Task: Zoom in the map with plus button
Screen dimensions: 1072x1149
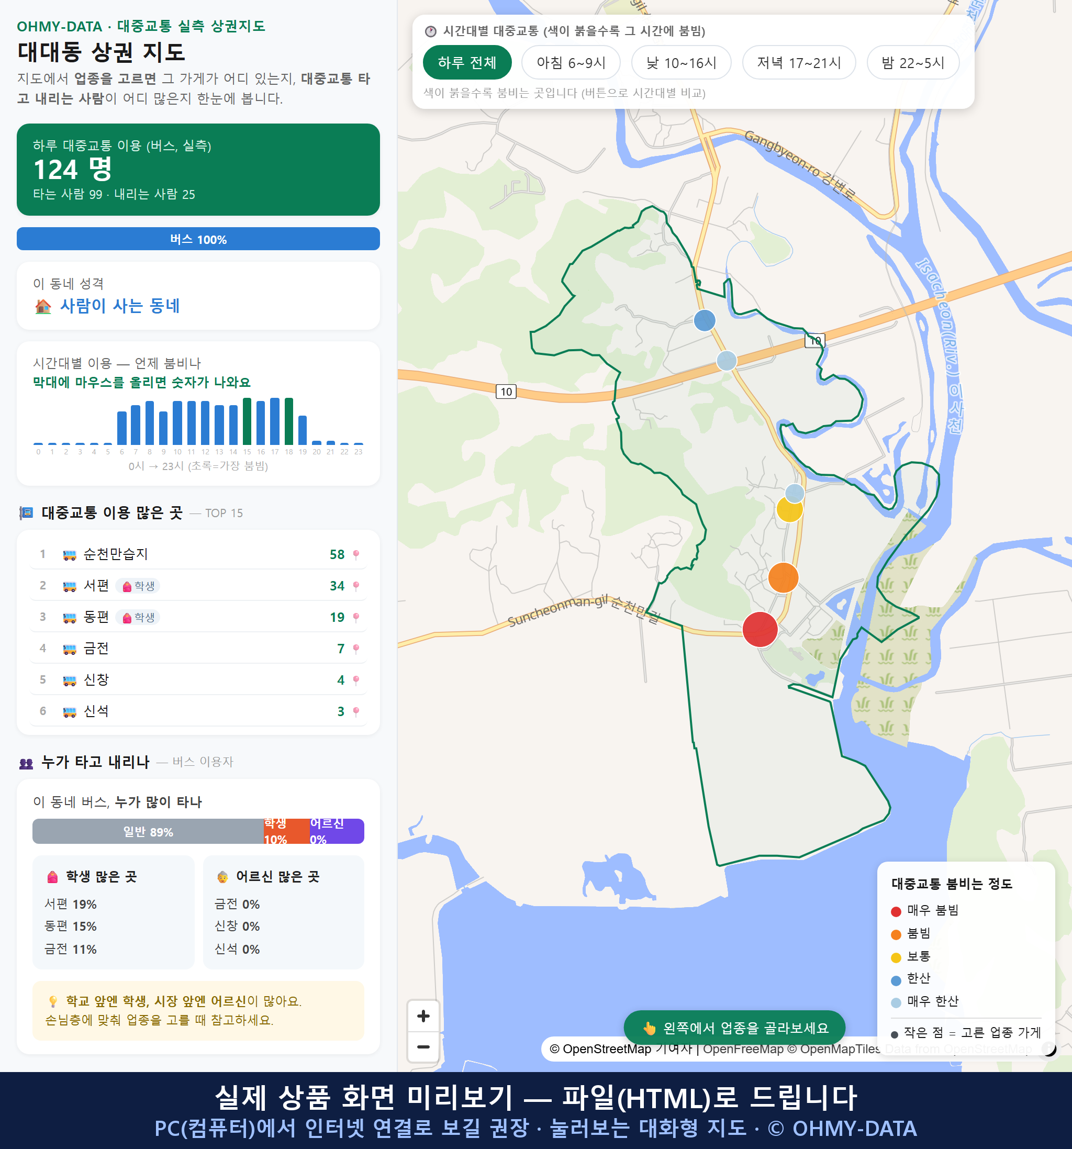Action: pos(423,1016)
